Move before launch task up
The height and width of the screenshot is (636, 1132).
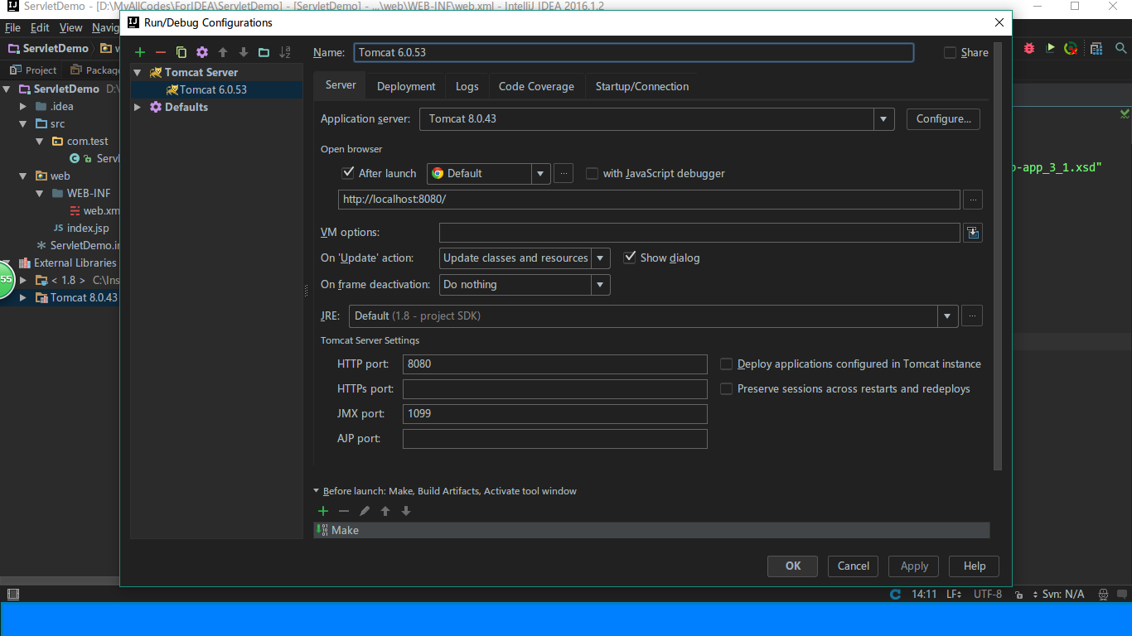pyautogui.click(x=385, y=511)
